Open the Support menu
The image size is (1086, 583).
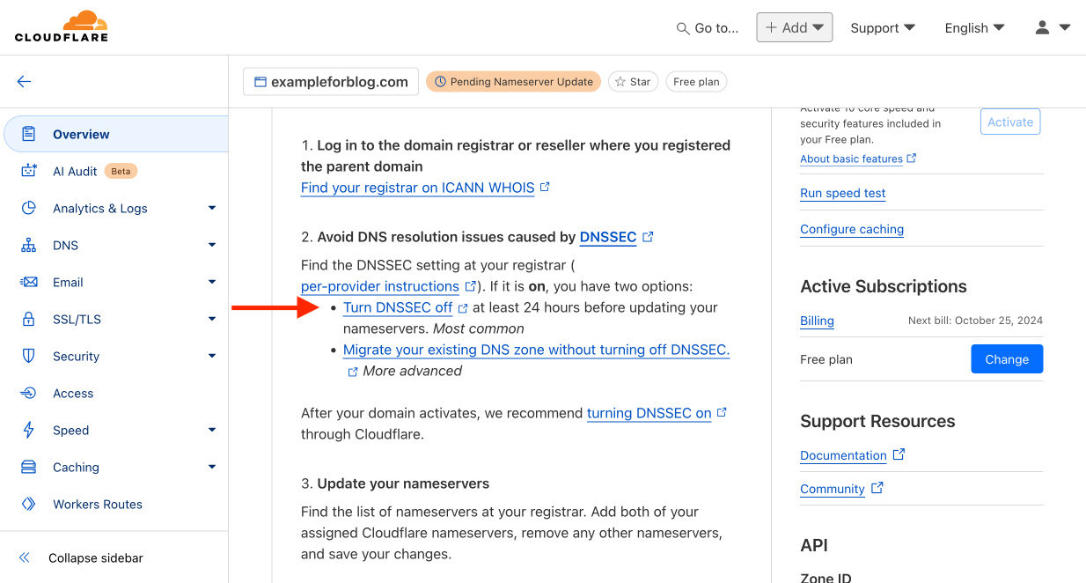(882, 27)
